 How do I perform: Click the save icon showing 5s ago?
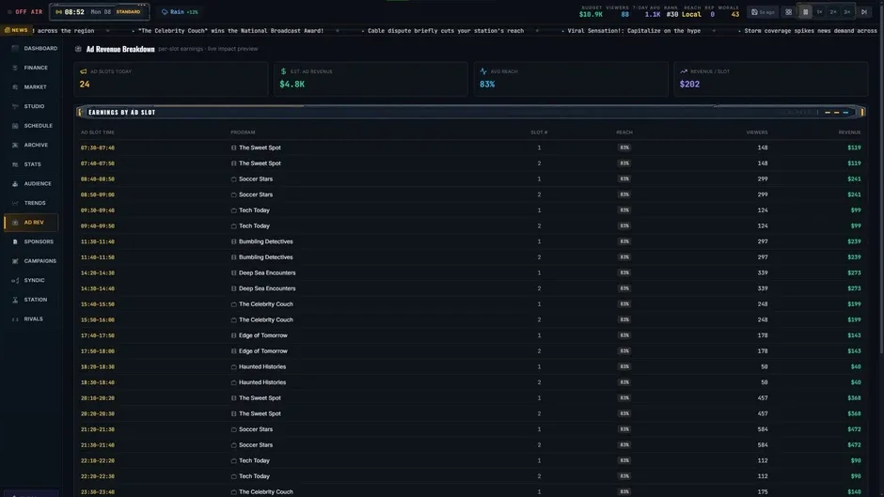(x=754, y=12)
